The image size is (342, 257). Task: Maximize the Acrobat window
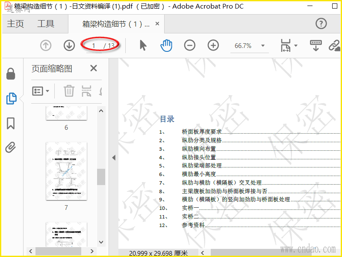click(335, 6)
